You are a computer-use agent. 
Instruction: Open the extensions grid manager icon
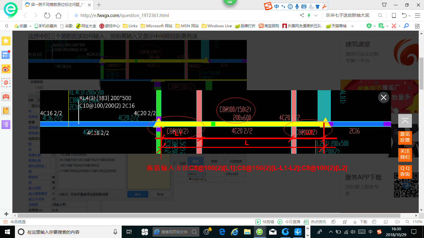tap(417, 26)
